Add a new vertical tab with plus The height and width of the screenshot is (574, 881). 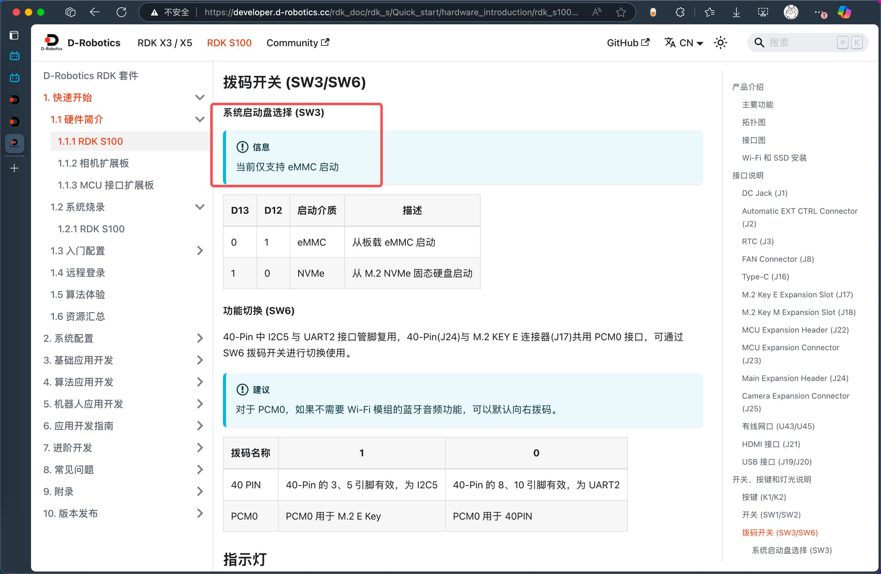point(14,168)
